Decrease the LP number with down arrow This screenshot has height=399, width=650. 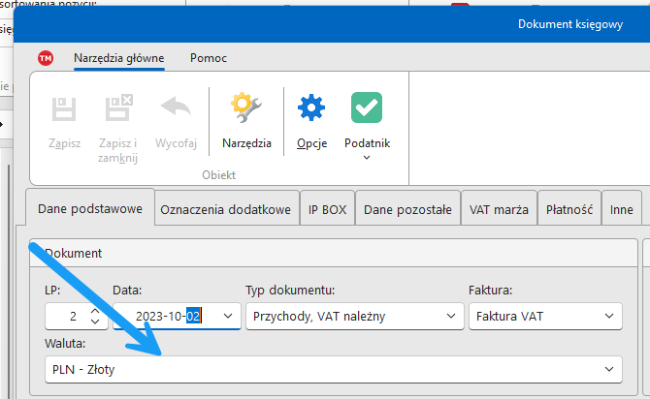[94, 322]
